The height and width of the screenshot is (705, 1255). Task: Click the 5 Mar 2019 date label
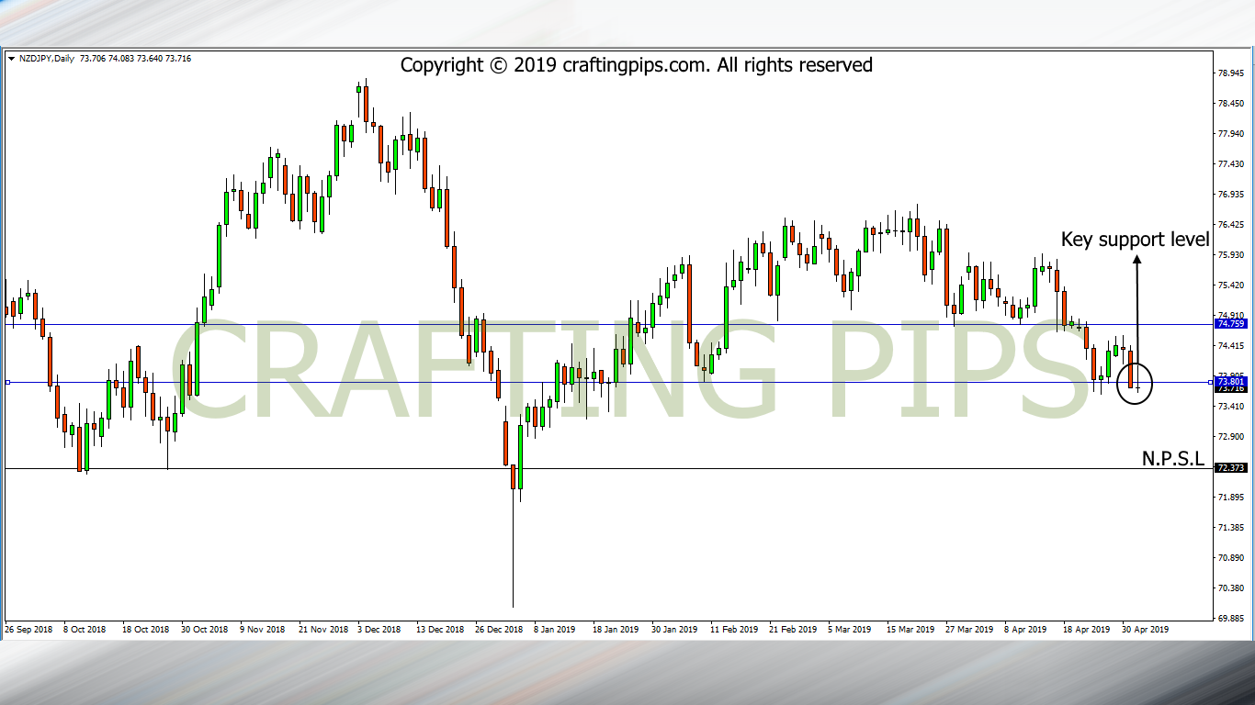coord(849,630)
